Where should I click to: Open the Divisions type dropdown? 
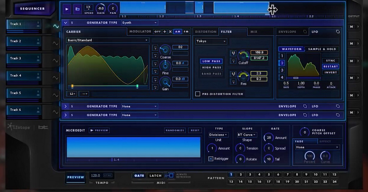[218, 135]
